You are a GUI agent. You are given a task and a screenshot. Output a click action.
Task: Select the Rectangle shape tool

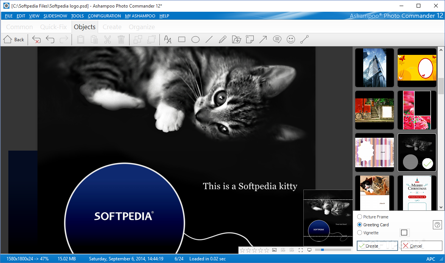pos(182,39)
